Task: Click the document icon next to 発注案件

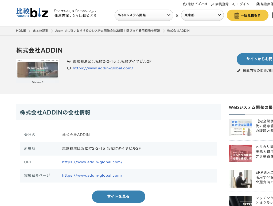Action: point(258,4)
